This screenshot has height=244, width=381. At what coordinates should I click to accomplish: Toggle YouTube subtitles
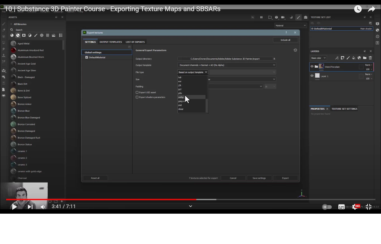[341, 207]
